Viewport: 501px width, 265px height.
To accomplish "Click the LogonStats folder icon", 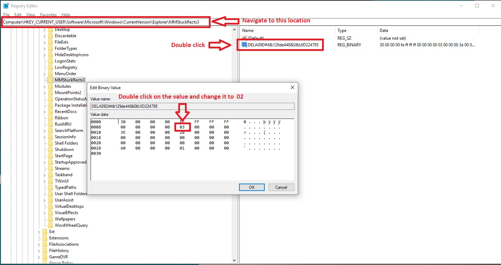I will pos(50,61).
